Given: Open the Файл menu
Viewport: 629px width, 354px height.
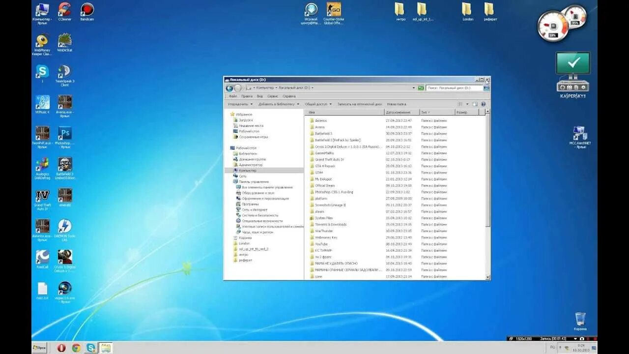Looking at the screenshot, I should pos(233,96).
